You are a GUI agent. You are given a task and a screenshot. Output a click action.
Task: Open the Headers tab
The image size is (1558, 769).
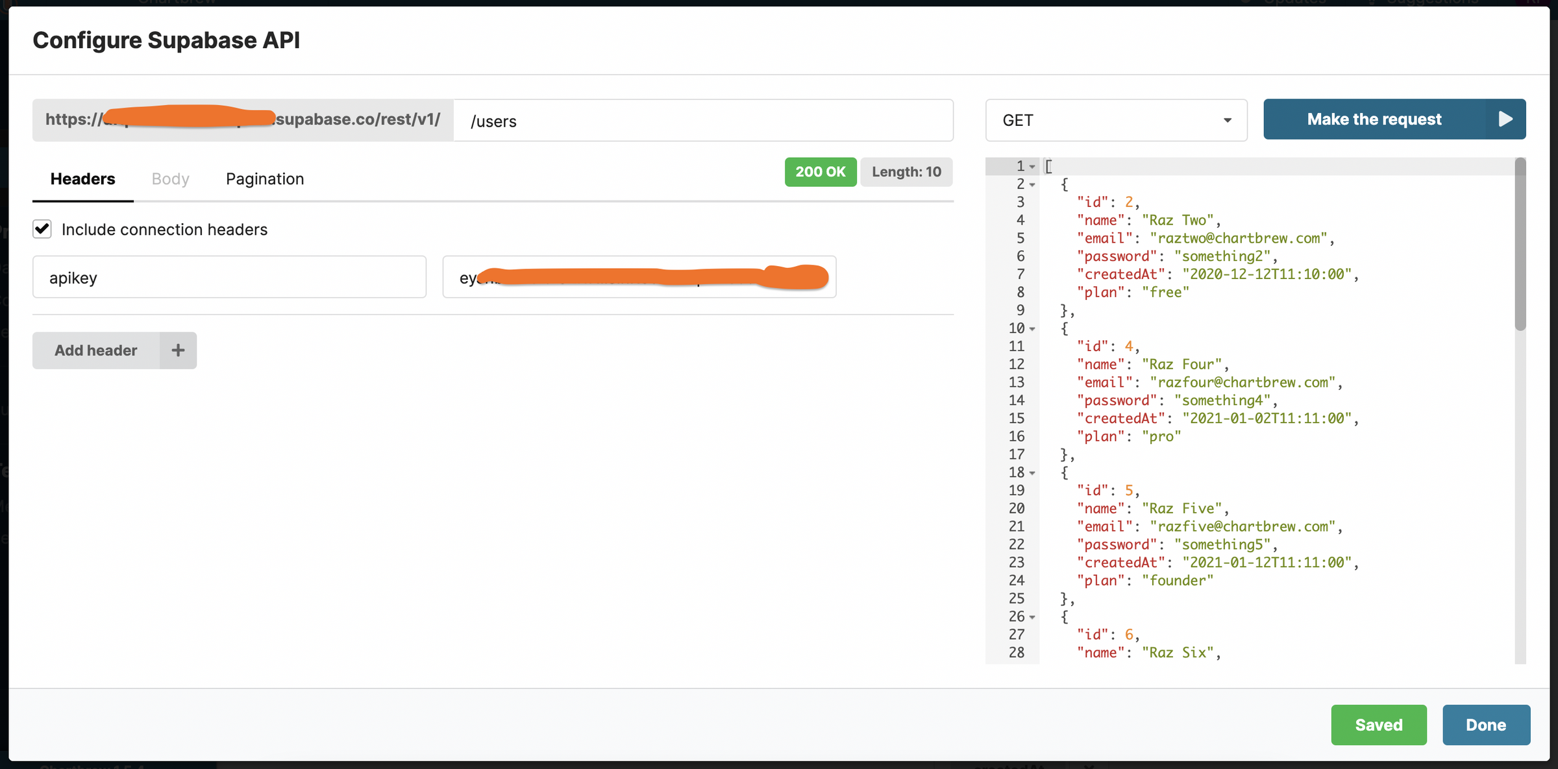pos(82,178)
